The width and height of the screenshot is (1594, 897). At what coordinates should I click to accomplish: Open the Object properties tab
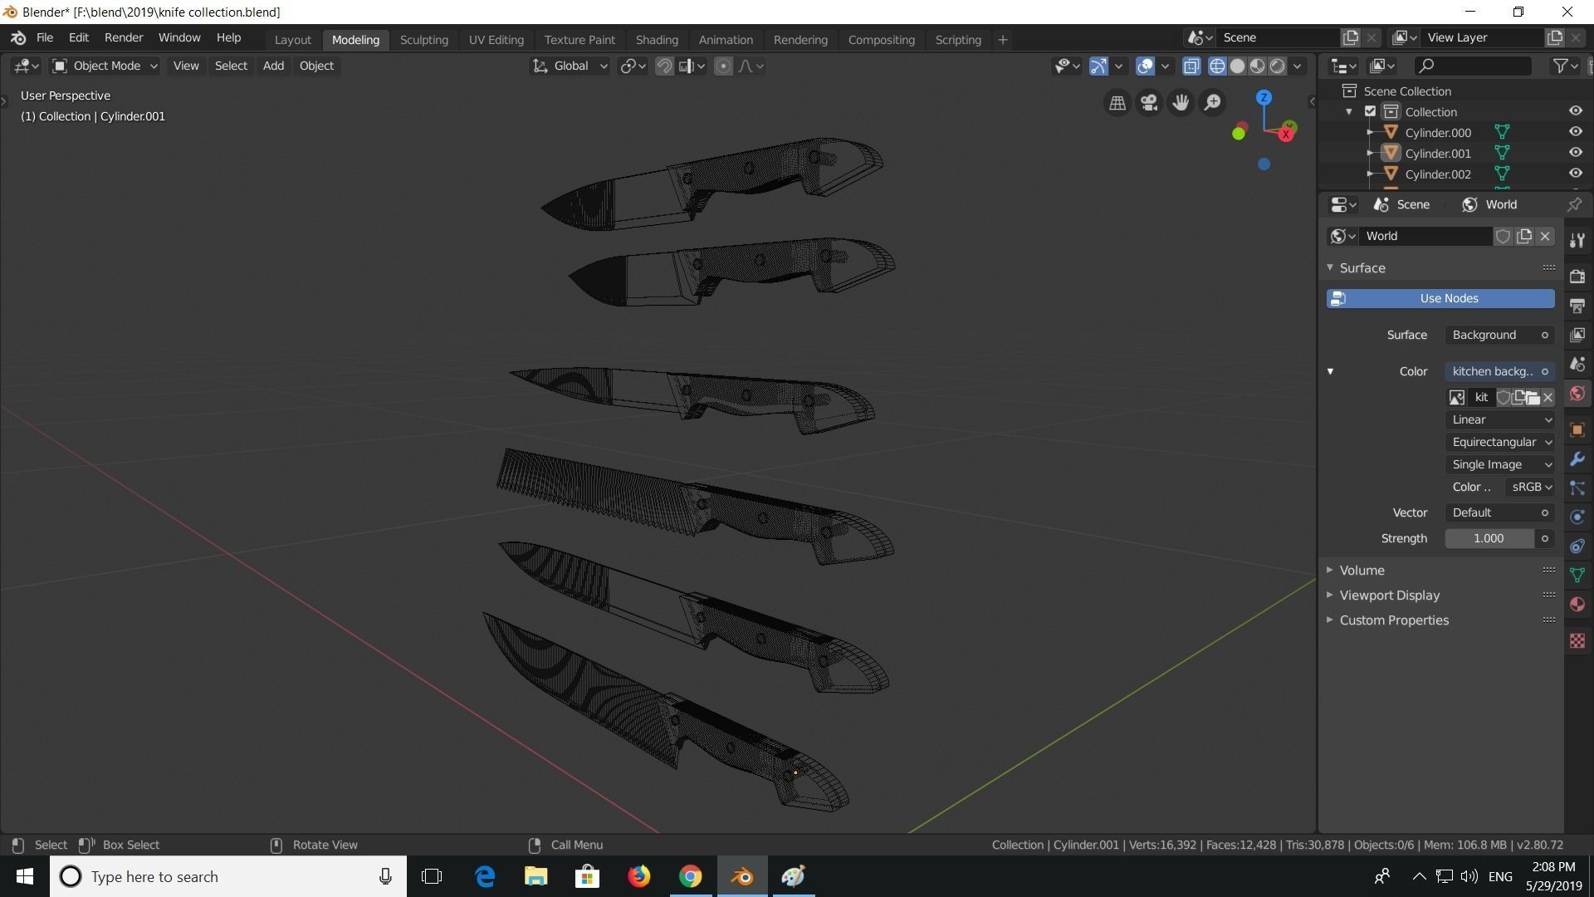click(1577, 429)
